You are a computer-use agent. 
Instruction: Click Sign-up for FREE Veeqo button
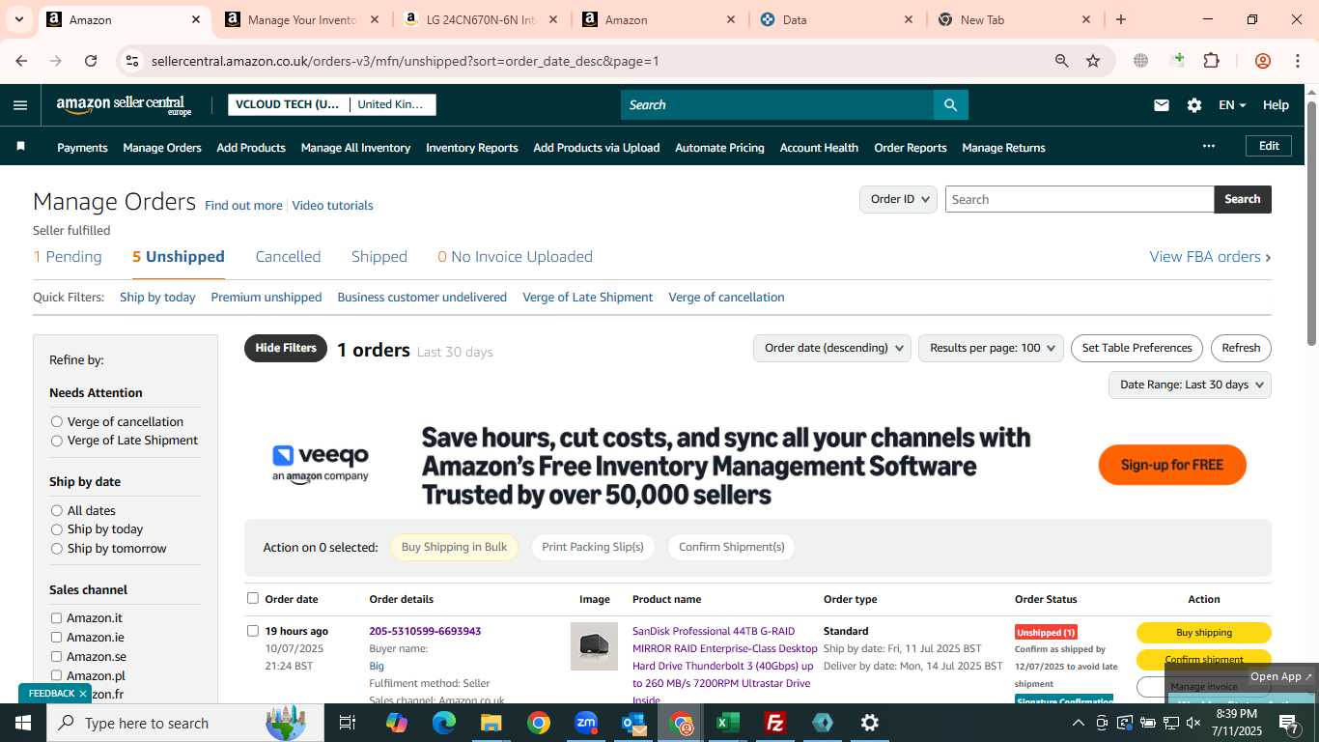(1172, 465)
